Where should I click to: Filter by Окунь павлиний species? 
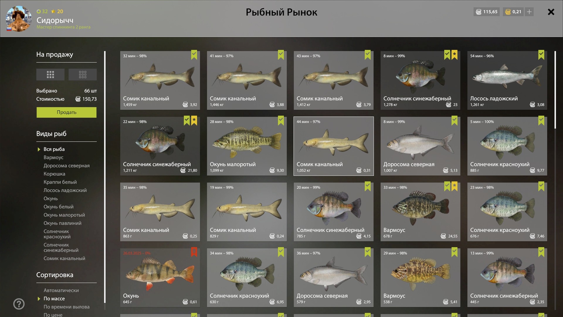click(62, 223)
